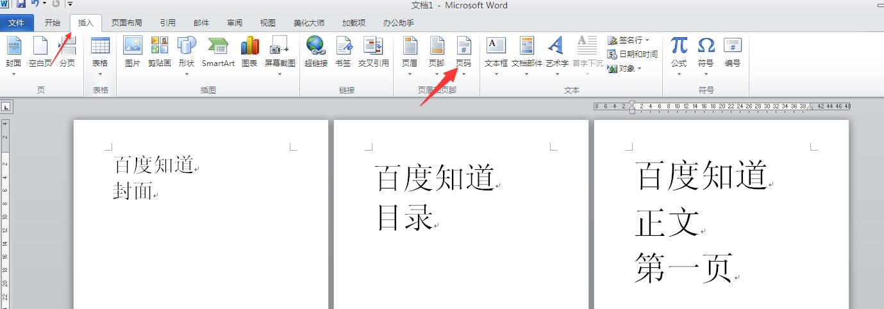Expand the 页眉 dropdown arrow

(x=410, y=74)
